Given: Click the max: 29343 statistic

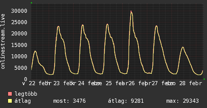Looking at the screenshot, I should point(182,101).
